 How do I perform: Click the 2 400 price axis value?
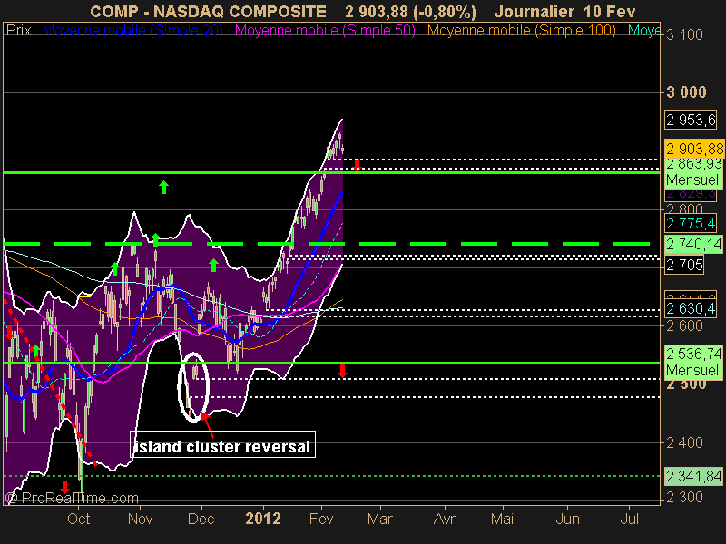coord(684,442)
